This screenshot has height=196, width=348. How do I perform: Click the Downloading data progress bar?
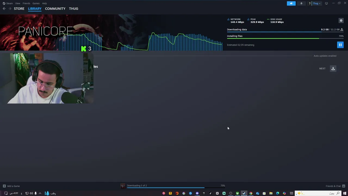pos(285,32)
